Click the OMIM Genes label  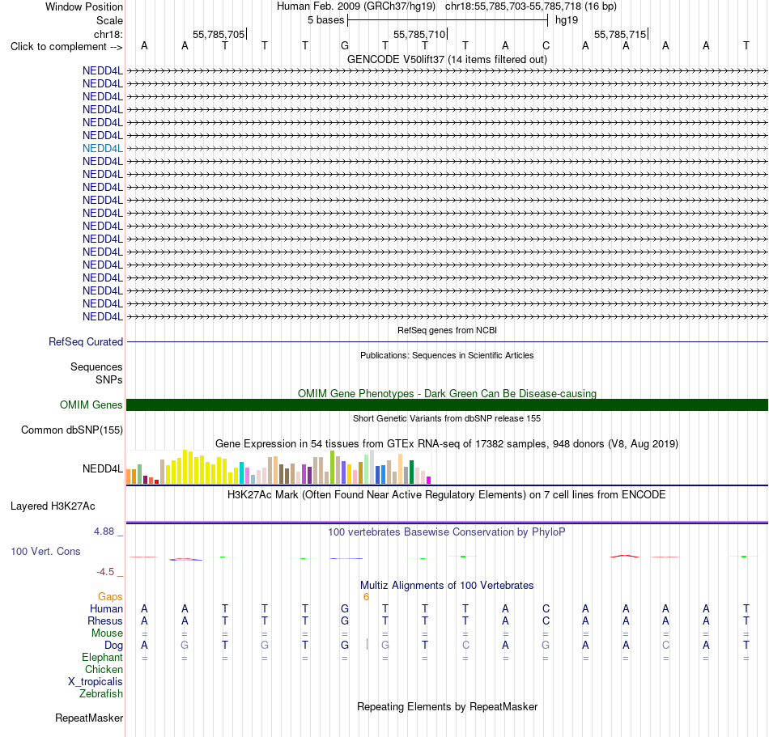point(91,405)
